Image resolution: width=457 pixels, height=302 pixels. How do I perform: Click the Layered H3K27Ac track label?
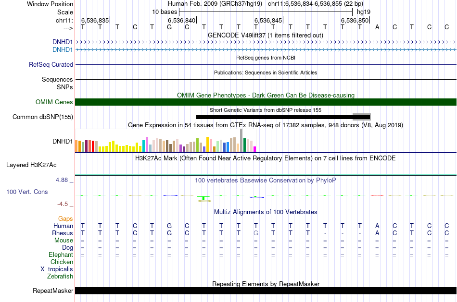(31, 165)
